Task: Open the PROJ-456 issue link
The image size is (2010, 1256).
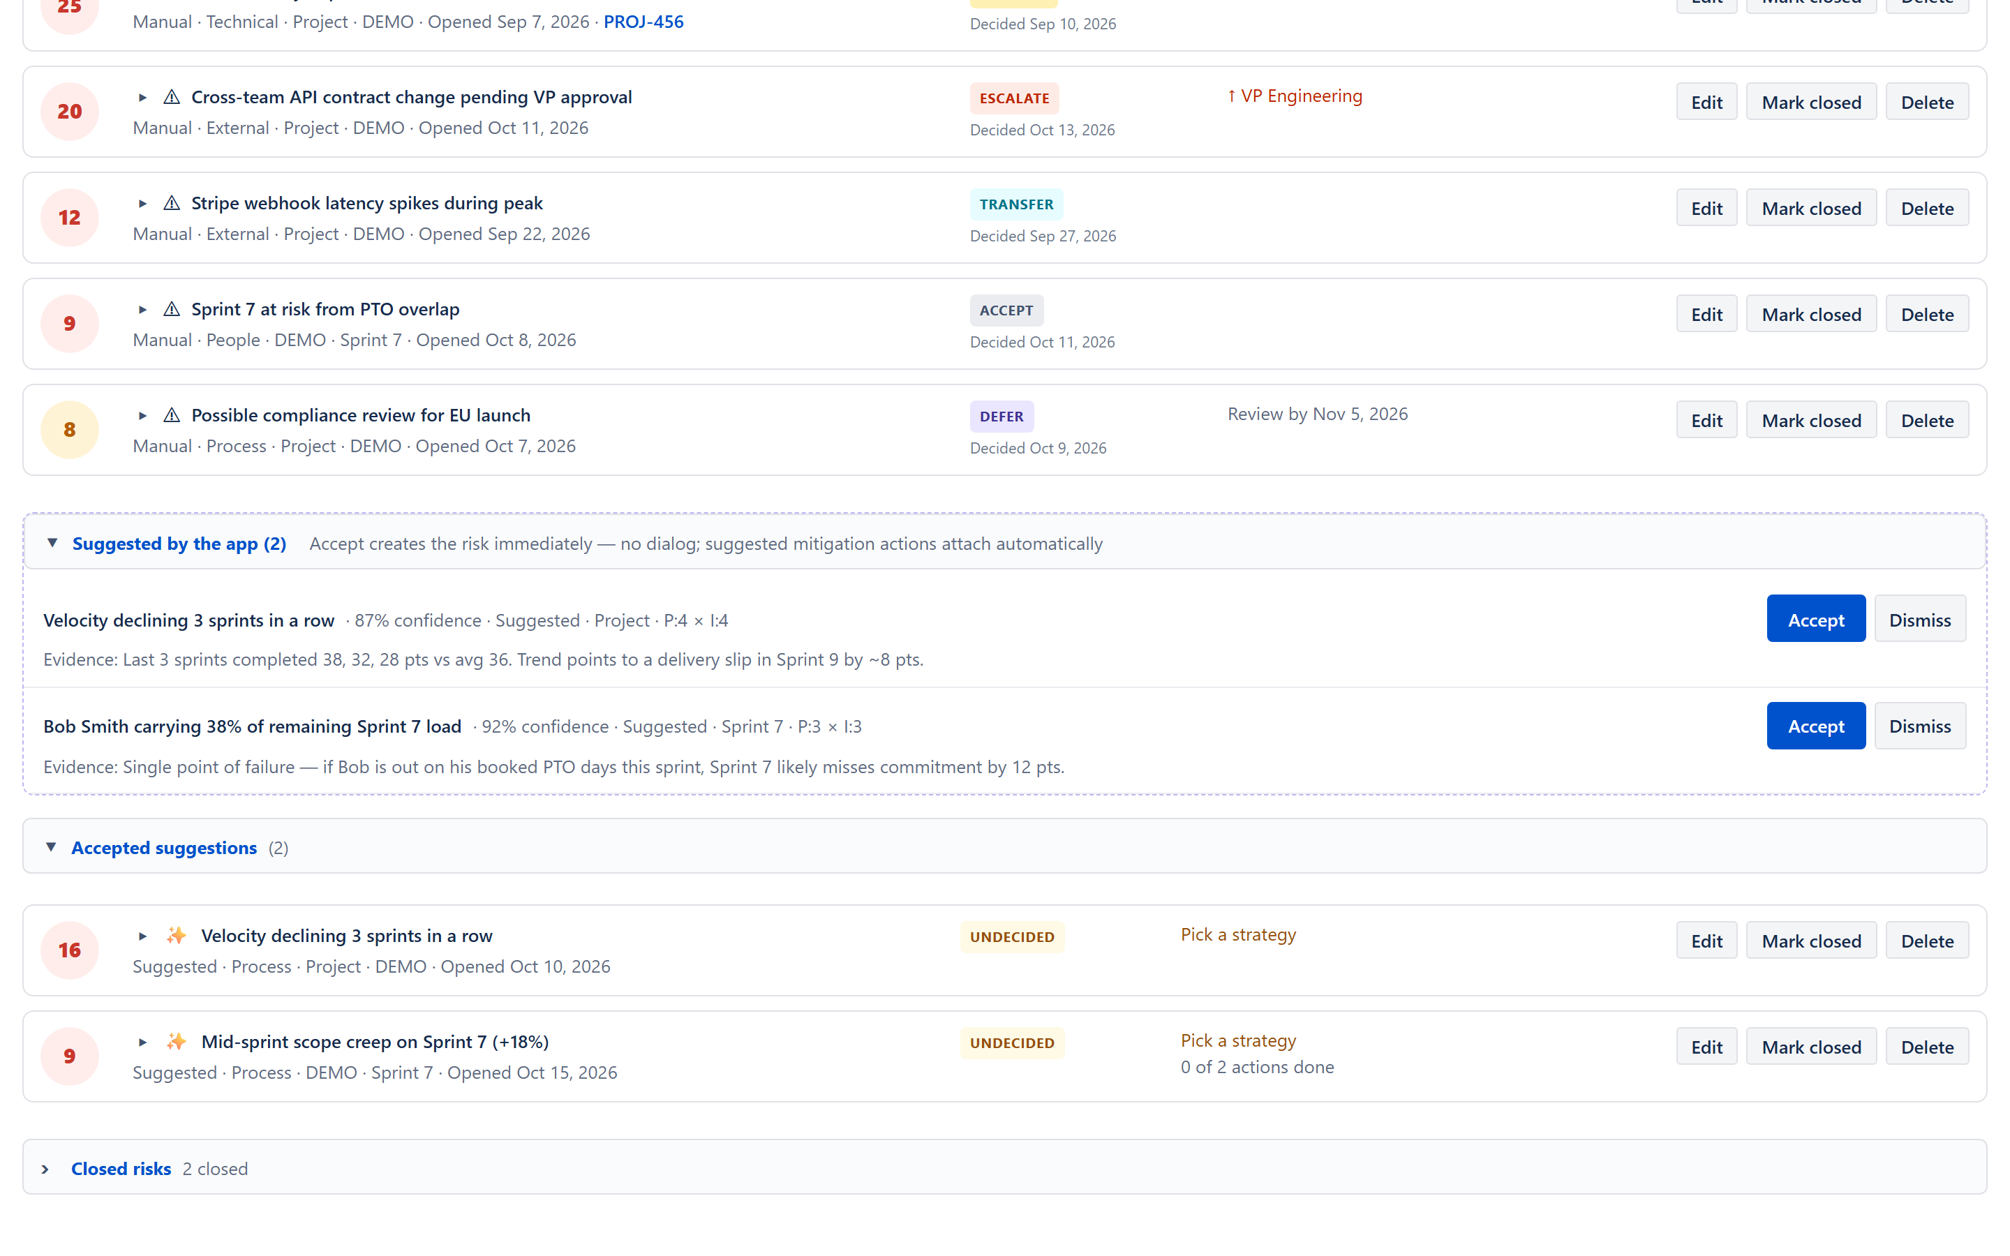Action: 643,22
